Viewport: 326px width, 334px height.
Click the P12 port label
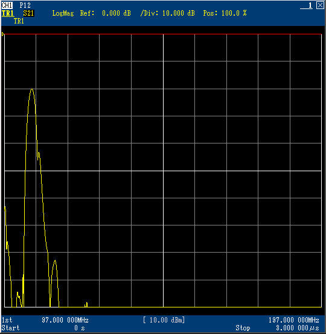(x=25, y=5)
